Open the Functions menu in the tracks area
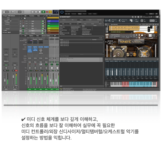 tap(32, 16)
